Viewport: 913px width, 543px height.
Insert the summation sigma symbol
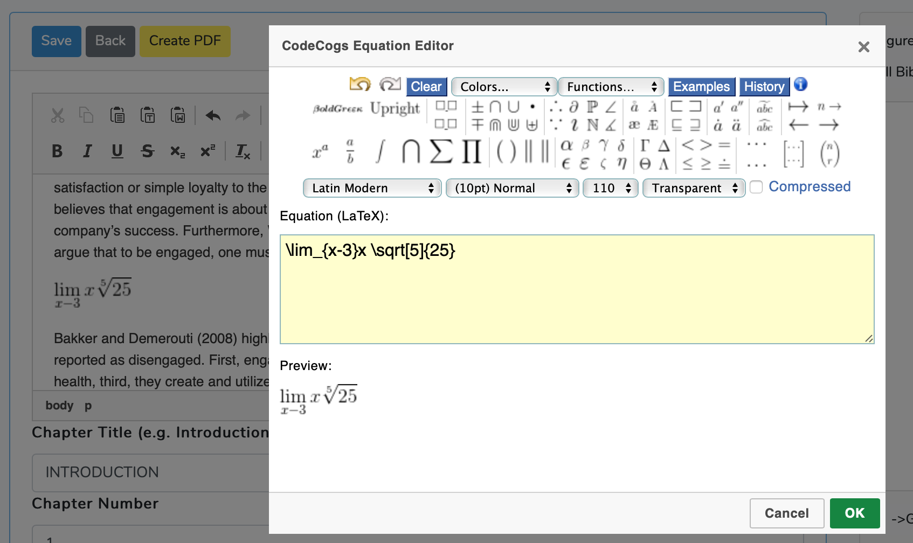(x=441, y=151)
